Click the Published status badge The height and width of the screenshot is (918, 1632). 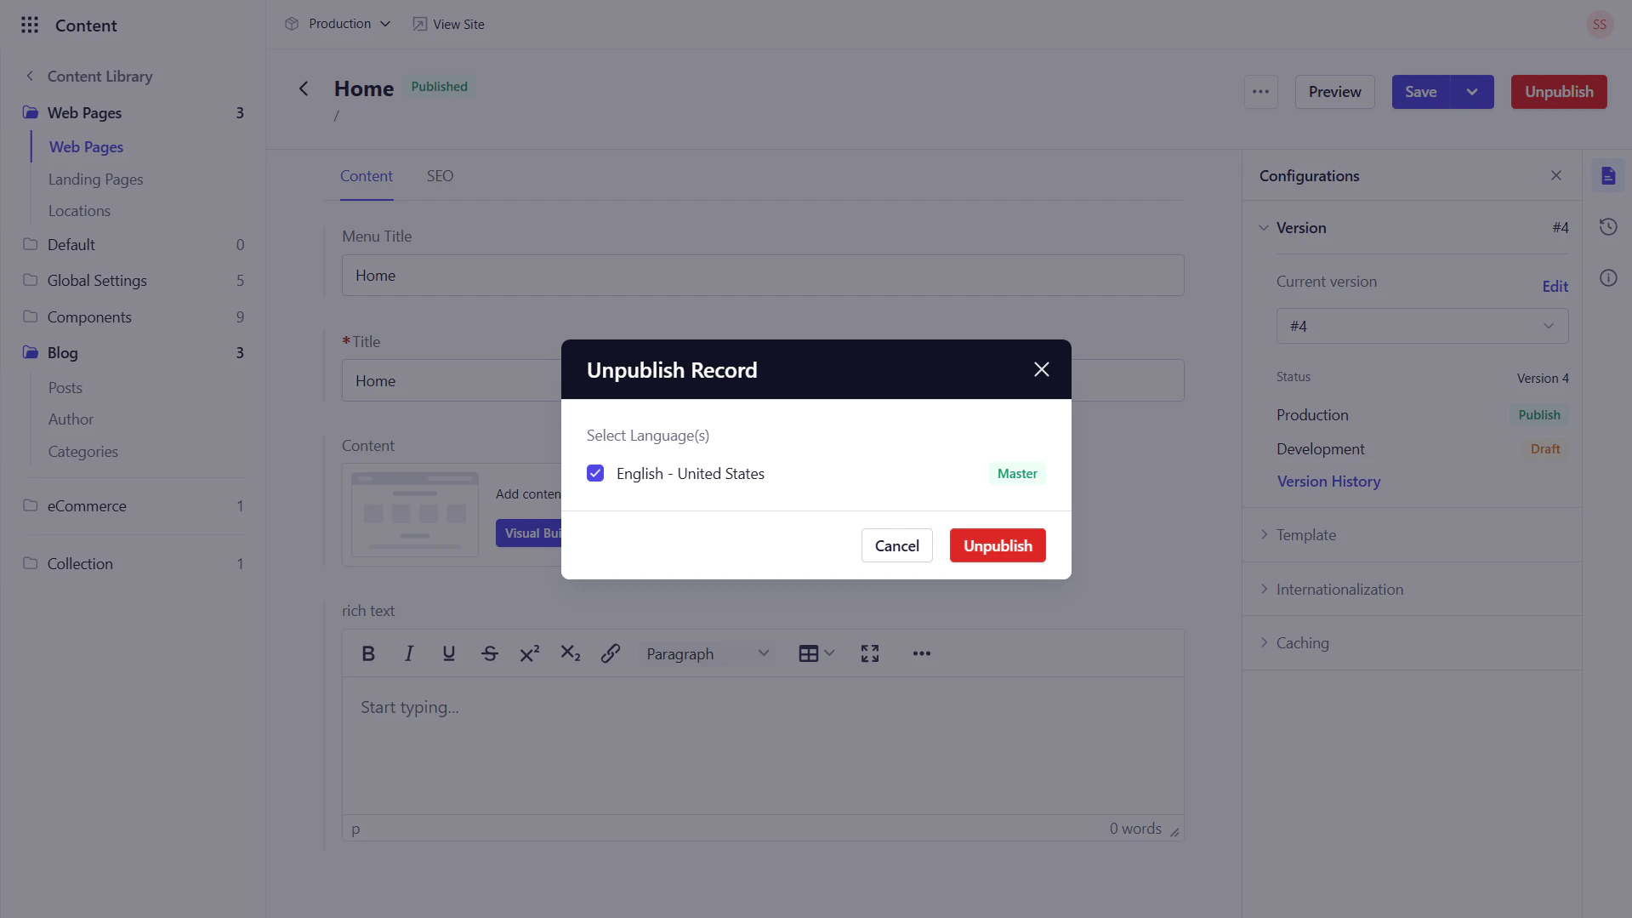point(439,87)
